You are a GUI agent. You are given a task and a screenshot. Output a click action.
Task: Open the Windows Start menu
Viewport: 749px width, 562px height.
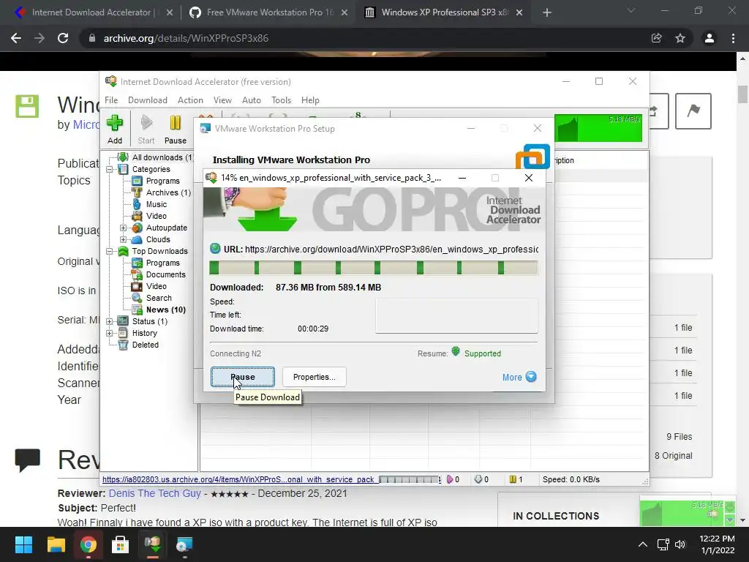coord(23,544)
